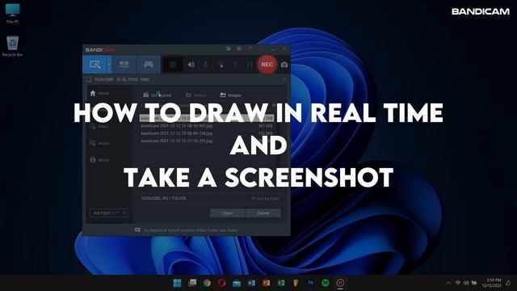The image size is (517, 291).
Task: Switch to the Videos tab
Action: coord(195,95)
